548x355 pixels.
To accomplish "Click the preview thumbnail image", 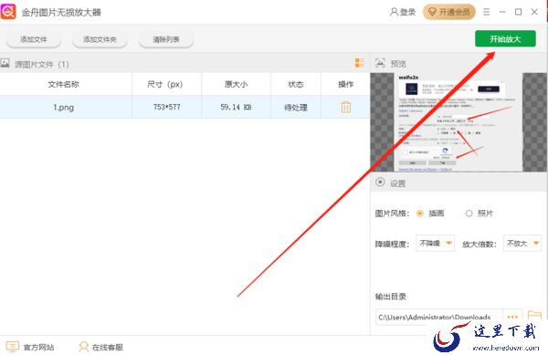I will click(458, 122).
